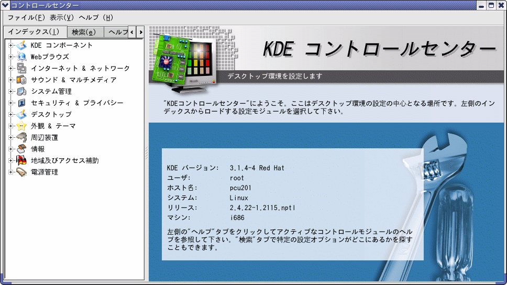Click the tab scroll left arrow

click(x=132, y=32)
